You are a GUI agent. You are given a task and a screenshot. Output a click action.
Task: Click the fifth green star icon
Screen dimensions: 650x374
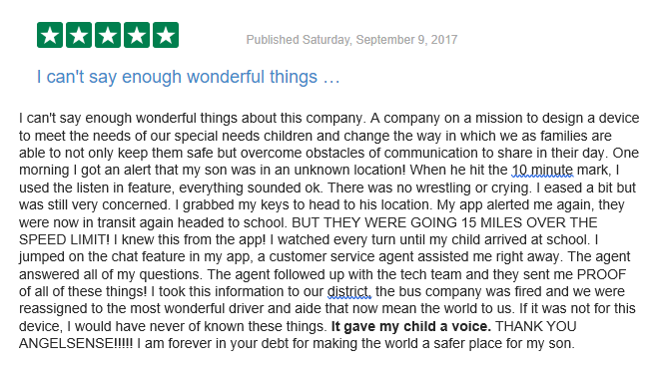tap(166, 35)
